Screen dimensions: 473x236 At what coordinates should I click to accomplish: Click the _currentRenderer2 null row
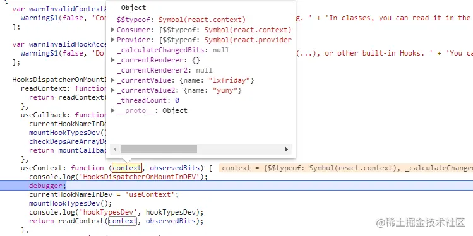coord(165,70)
